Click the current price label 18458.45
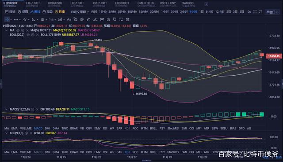Viewport: 283px width, 162px height. pos(273,56)
